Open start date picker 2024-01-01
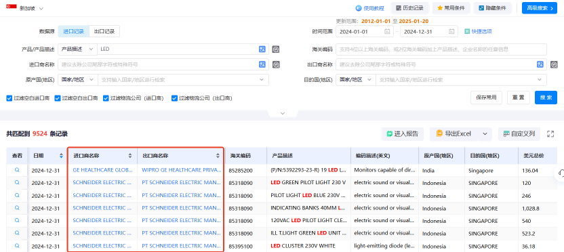Screen dimensions: 564x252 pos(365,32)
